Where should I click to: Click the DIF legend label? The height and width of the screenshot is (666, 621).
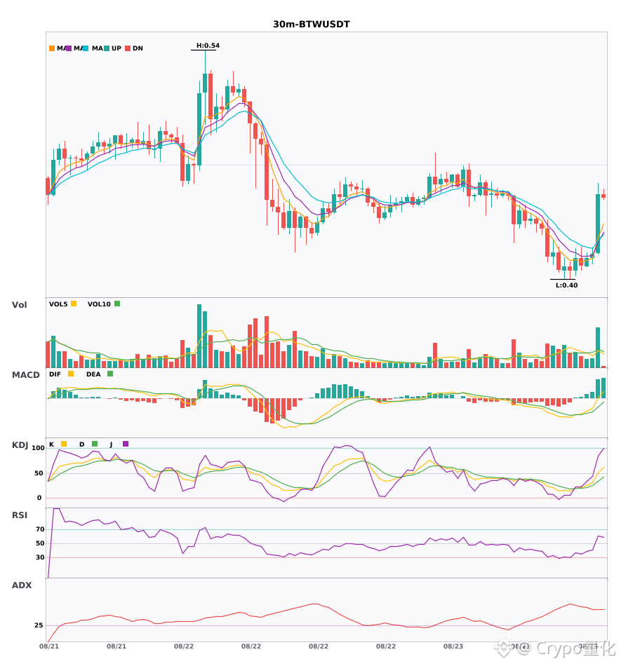[x=55, y=374]
